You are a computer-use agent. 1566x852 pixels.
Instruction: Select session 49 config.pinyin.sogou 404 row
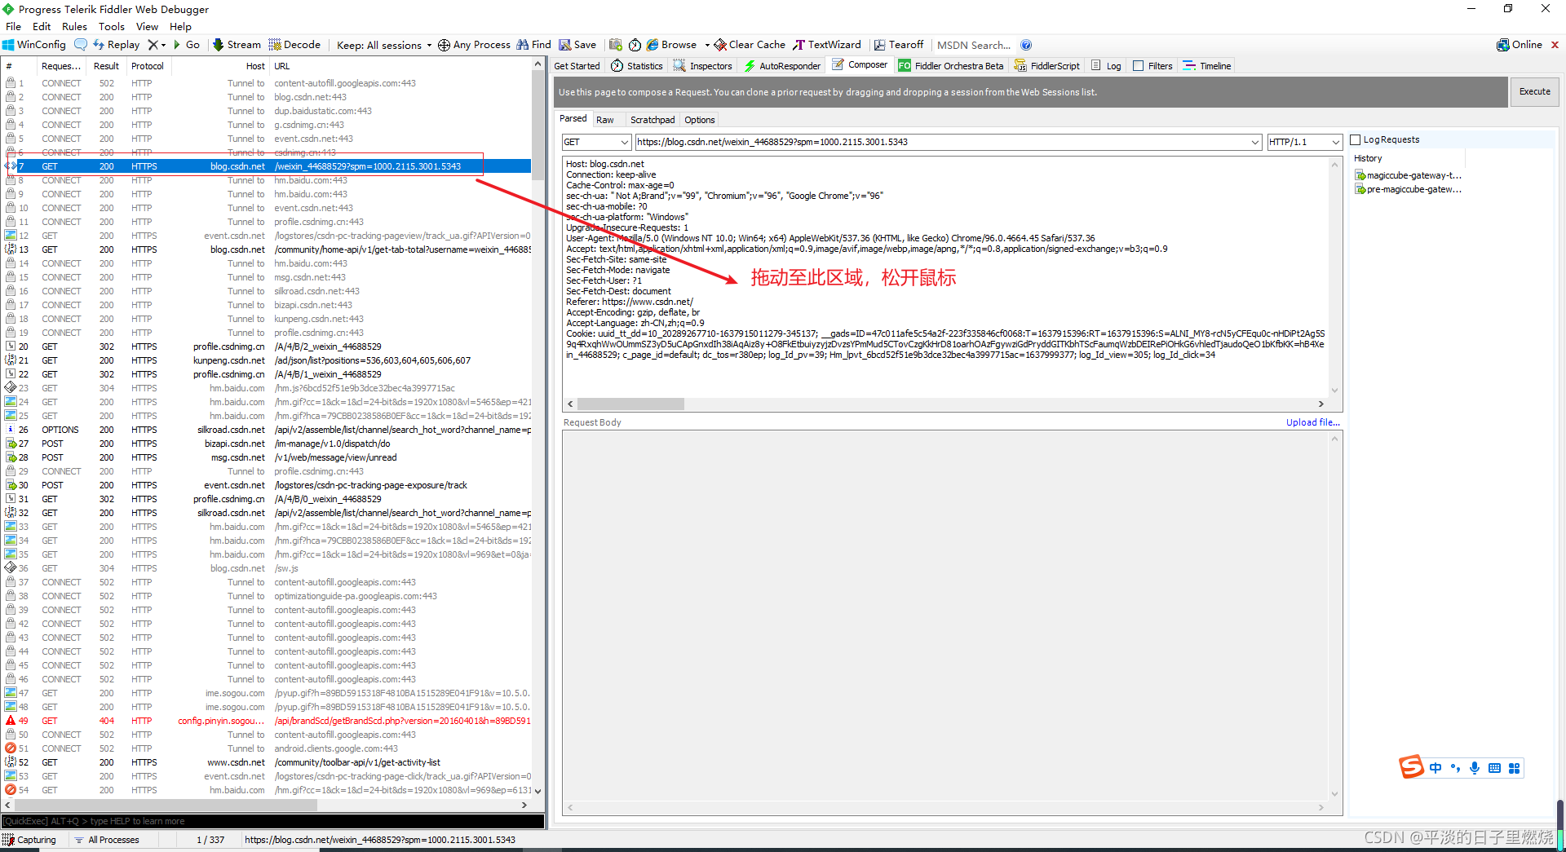pos(268,721)
